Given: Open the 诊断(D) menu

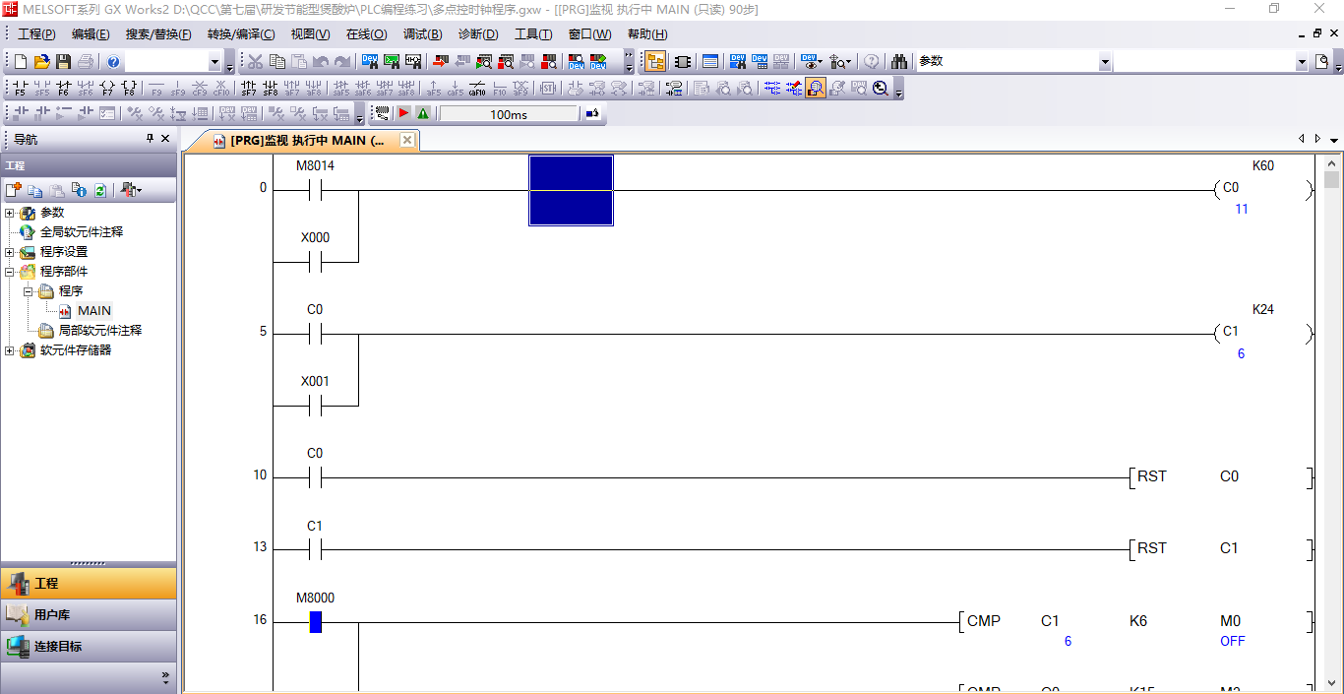Looking at the screenshot, I should [478, 34].
